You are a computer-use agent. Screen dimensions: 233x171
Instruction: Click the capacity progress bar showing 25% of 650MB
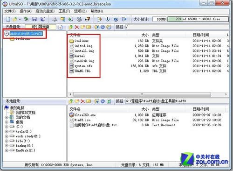198,19
